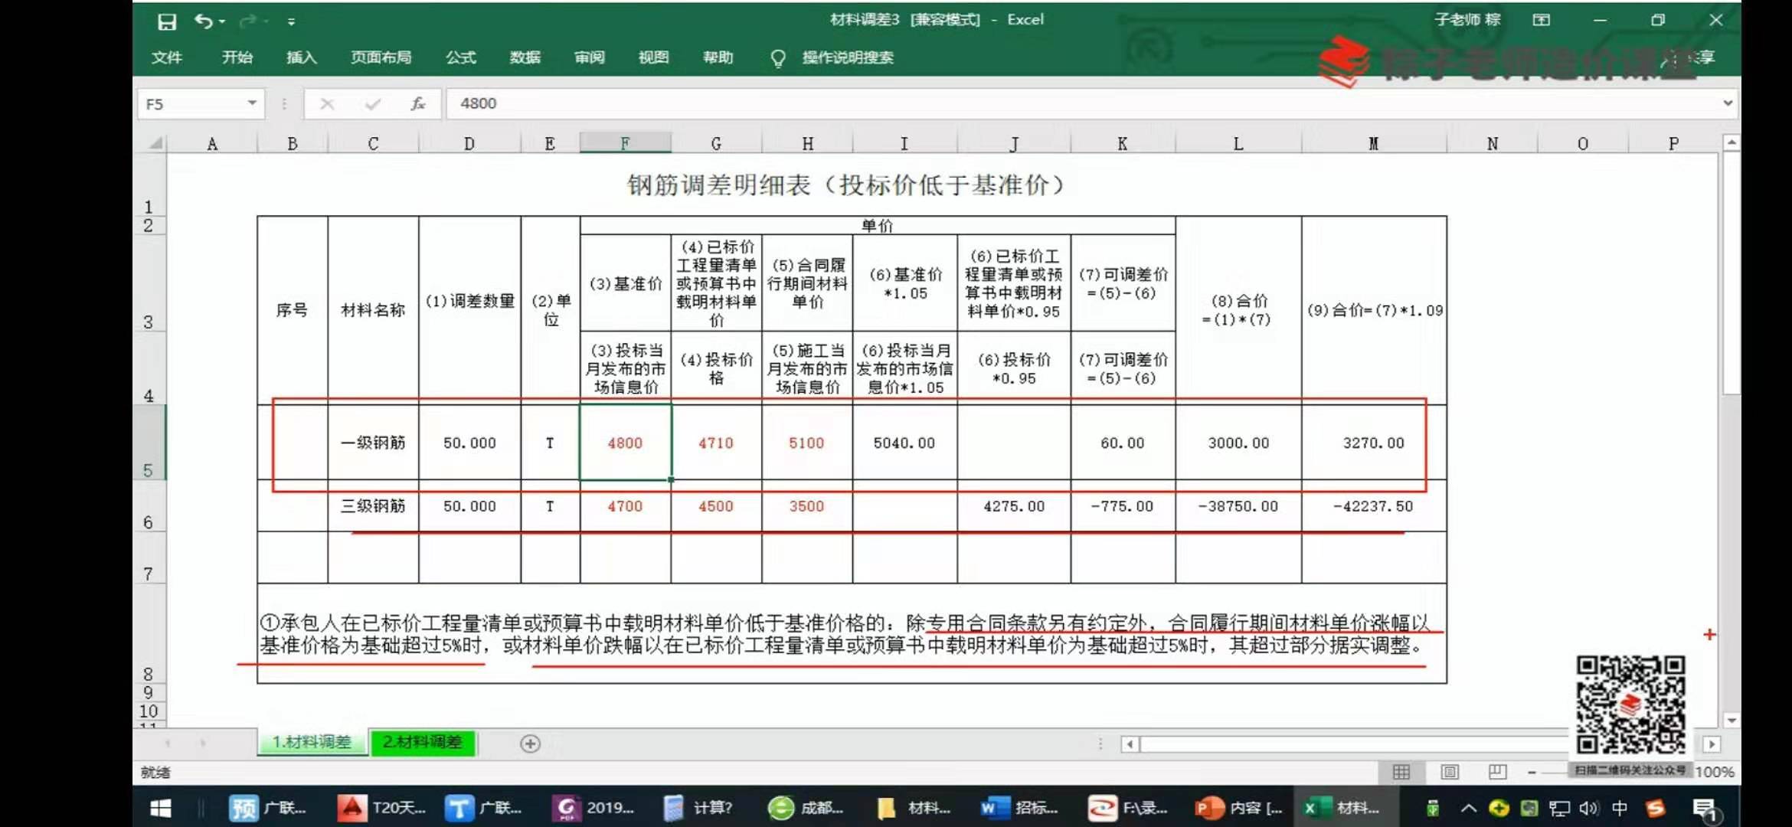Click the Save icon in quick access toolbar
The height and width of the screenshot is (827, 1792).
pyautogui.click(x=166, y=21)
